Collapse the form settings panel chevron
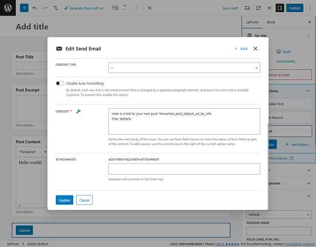This screenshot has height=247, width=316. pos(308,196)
